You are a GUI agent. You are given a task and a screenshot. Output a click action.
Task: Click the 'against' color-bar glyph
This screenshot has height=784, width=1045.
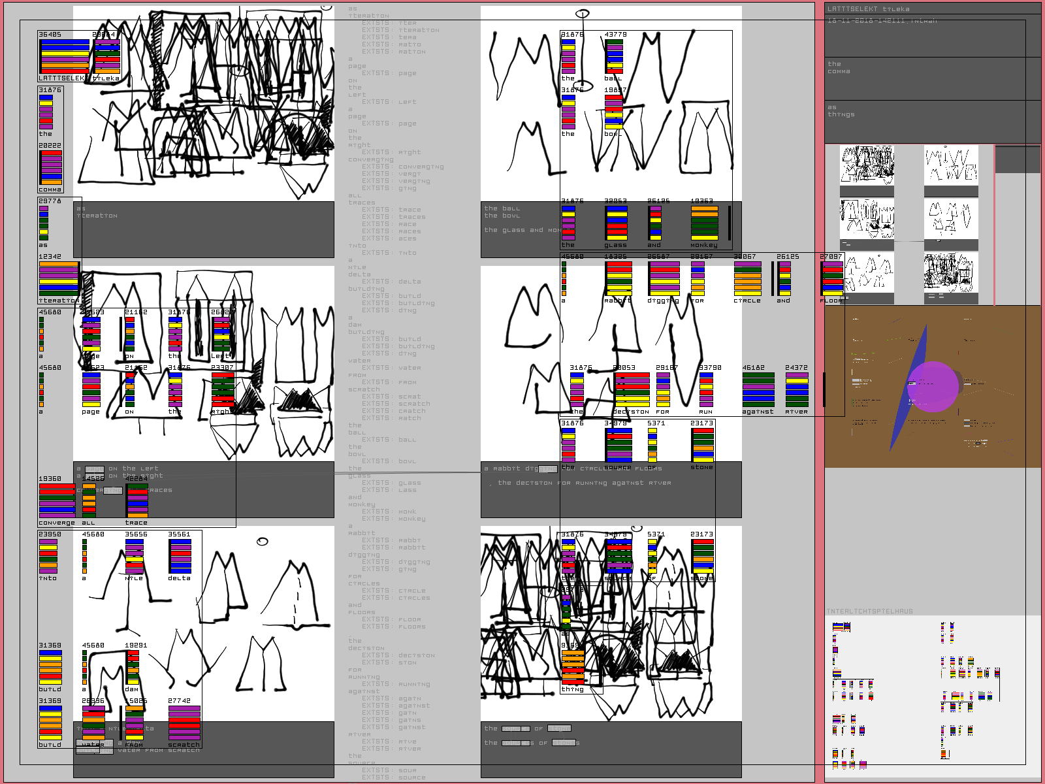pyautogui.click(x=758, y=389)
